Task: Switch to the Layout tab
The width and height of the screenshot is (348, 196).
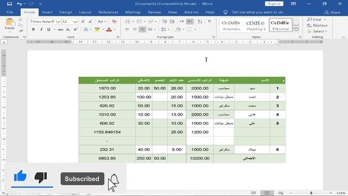Action: tap(85, 12)
